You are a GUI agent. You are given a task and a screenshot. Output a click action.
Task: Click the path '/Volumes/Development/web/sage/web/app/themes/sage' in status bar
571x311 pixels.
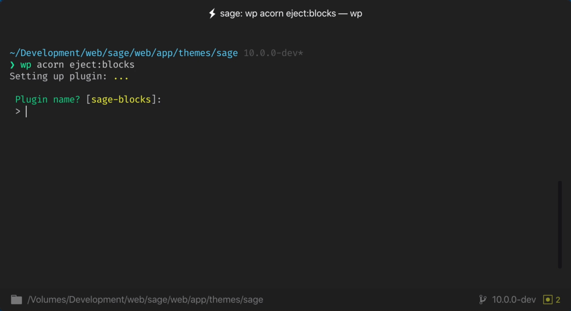coord(145,300)
